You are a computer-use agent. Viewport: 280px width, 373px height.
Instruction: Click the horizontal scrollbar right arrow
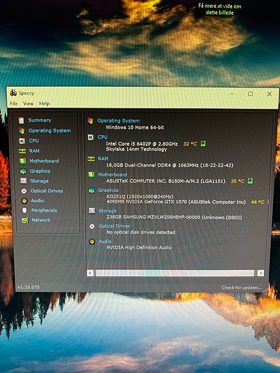pyautogui.click(x=261, y=273)
